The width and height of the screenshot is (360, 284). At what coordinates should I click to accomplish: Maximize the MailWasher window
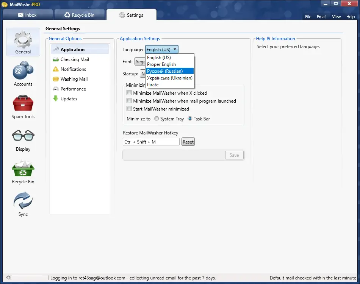tap(336, 3)
